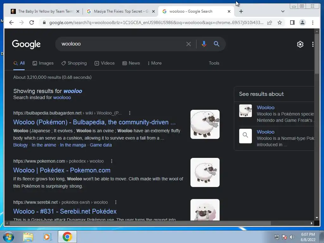Select the Images search tab
Image resolution: width=324 pixels, height=243 pixels.
coord(43,63)
